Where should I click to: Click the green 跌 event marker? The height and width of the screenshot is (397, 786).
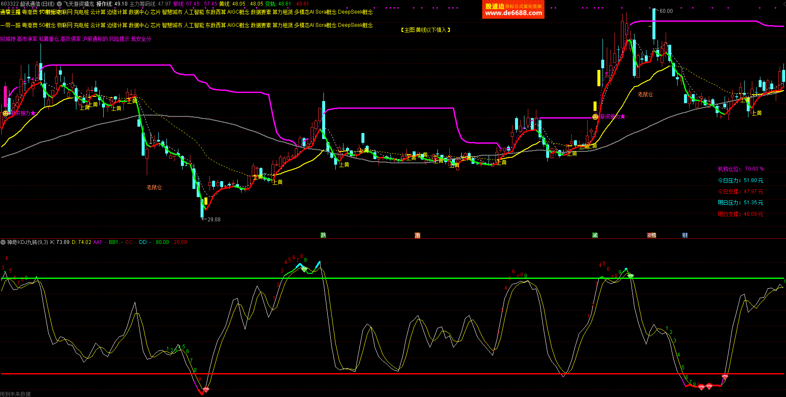(x=323, y=235)
